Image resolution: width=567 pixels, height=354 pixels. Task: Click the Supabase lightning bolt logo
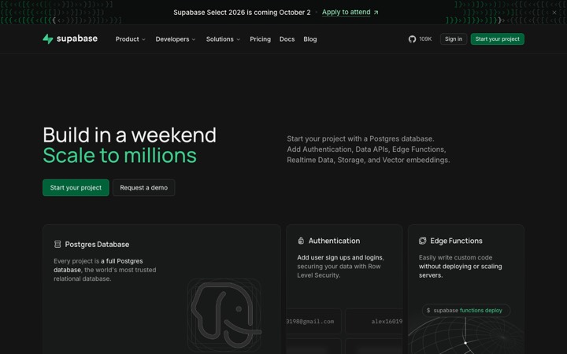click(x=48, y=39)
